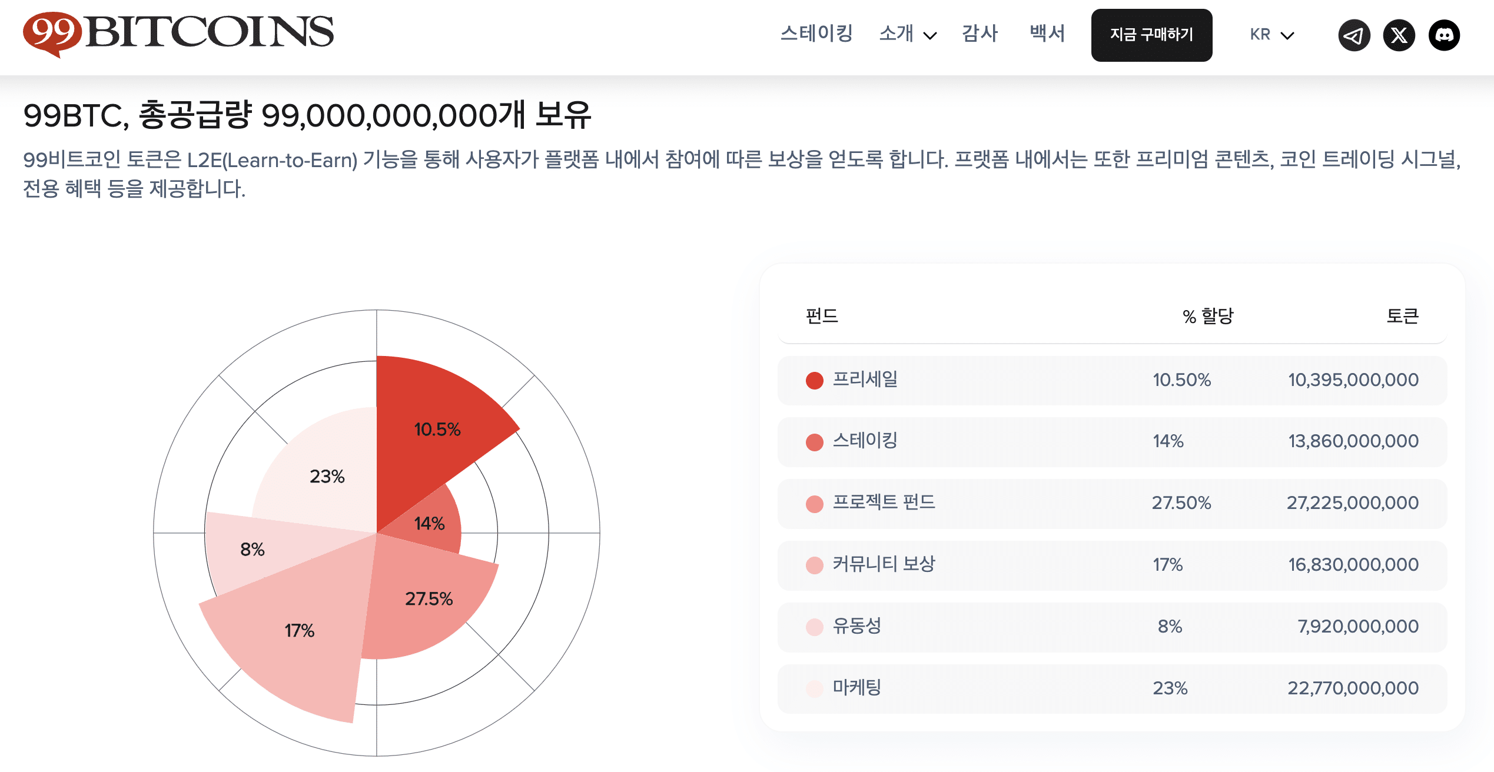Click the 22,770,000,000 token amount
Screen dimensions: 1494x772
coord(1353,688)
